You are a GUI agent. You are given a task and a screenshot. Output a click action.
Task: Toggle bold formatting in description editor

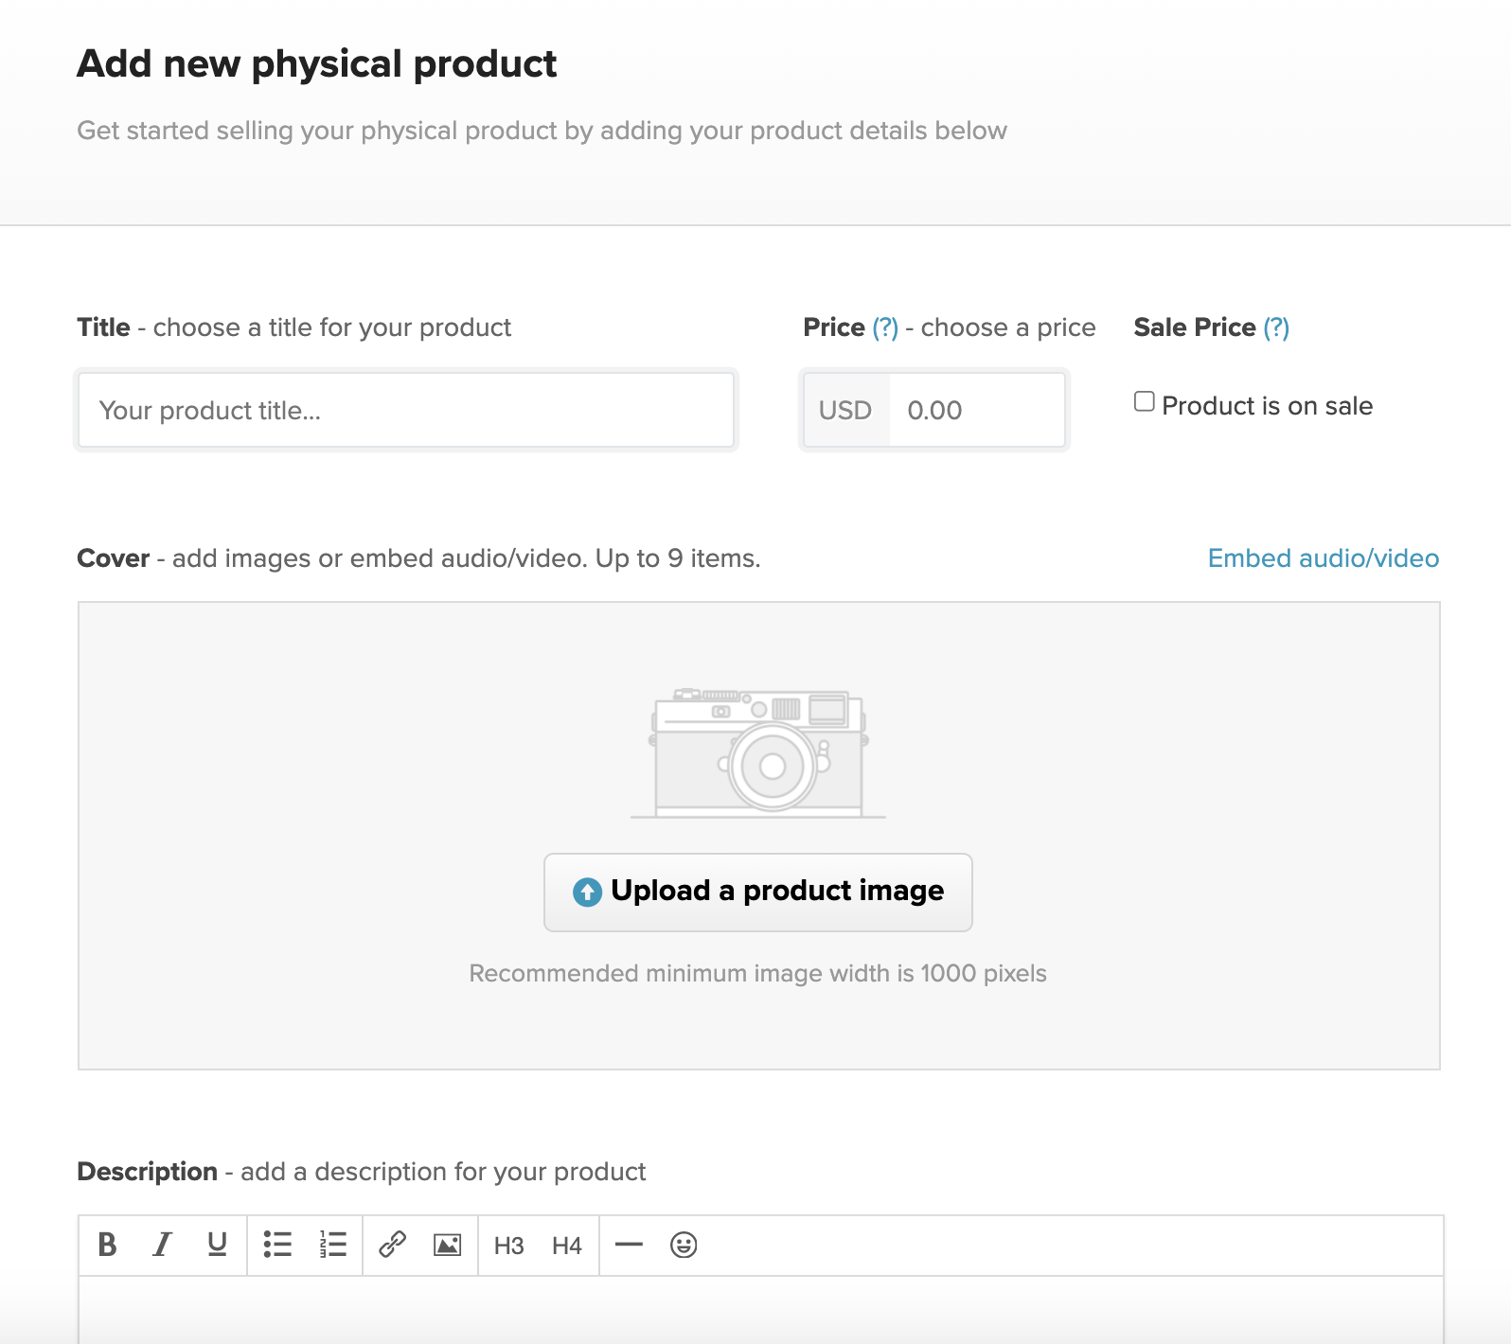pos(108,1245)
